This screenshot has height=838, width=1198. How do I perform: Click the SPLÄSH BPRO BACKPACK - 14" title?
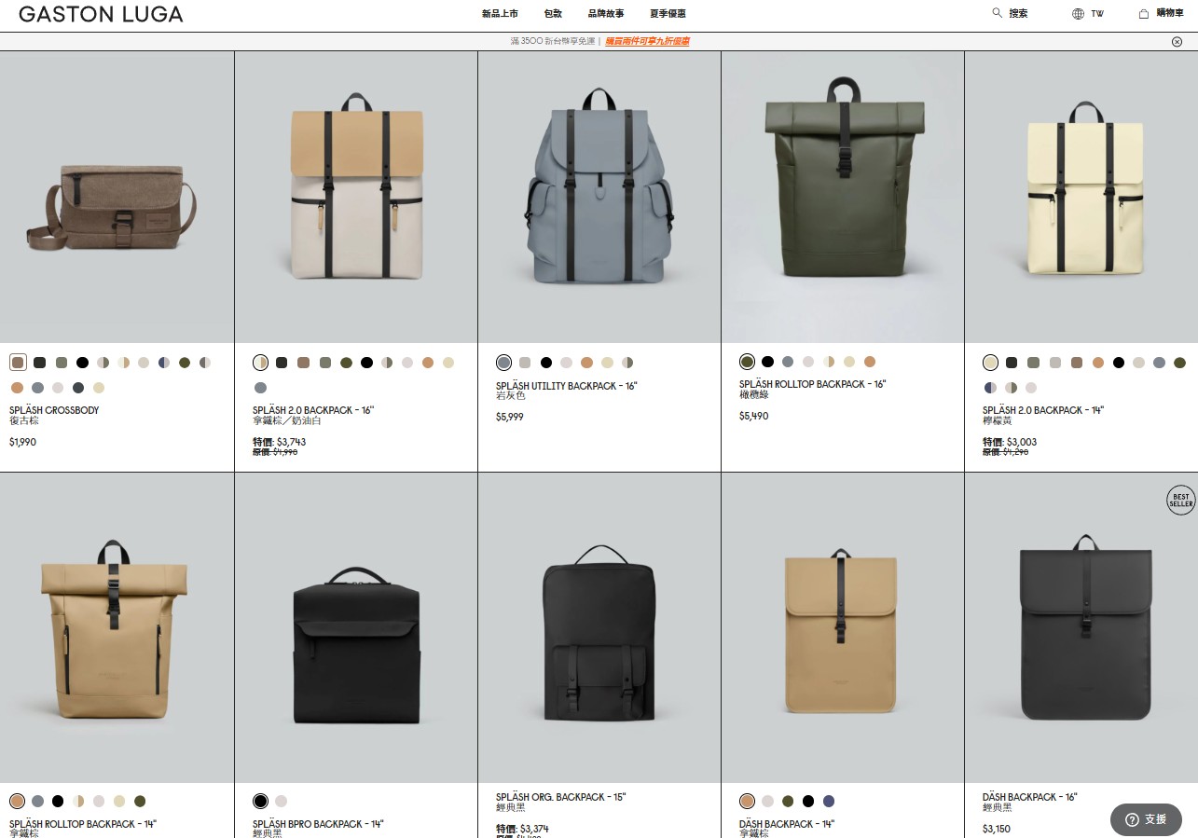point(318,824)
